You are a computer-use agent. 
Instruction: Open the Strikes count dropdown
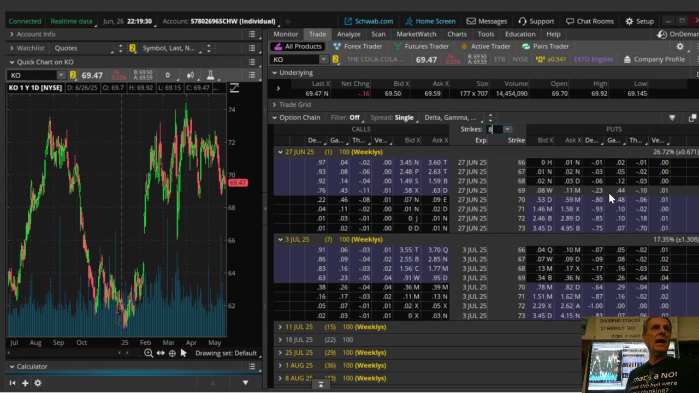507,129
